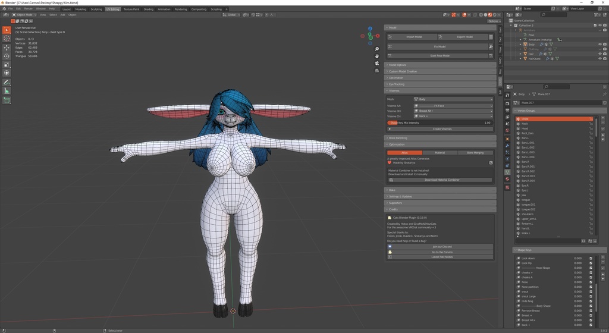
Task: Switch orthographic/perspective grid icon
Action: tap(376, 70)
